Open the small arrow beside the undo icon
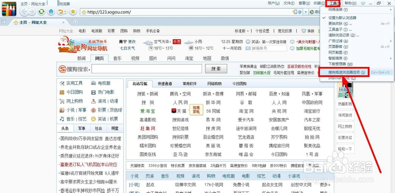395x193 pixels. pos(66,11)
